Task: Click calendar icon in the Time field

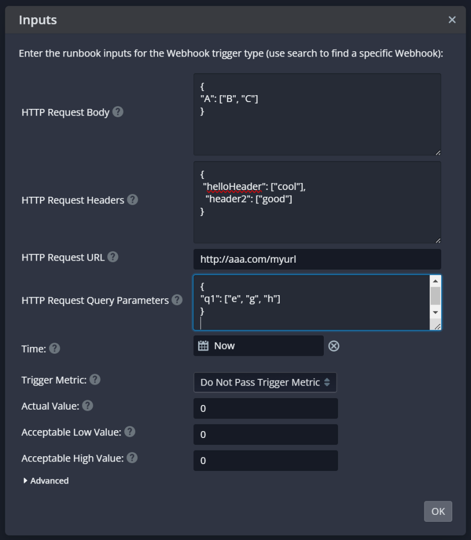Action: 203,345
